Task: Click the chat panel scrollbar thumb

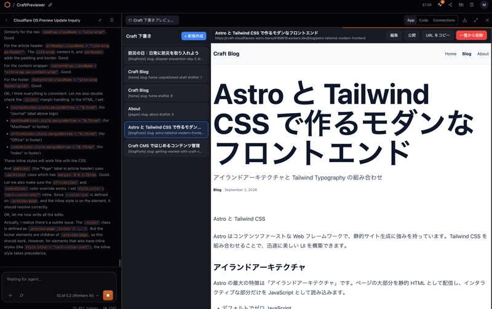Action: (119, 263)
